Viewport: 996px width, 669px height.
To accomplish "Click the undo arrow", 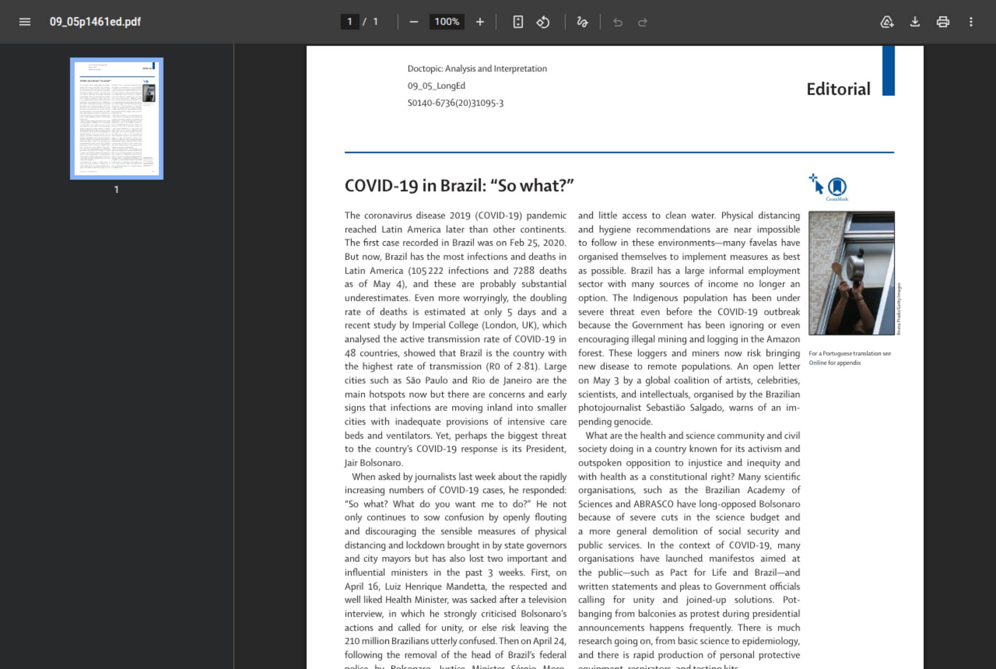I will [x=617, y=22].
